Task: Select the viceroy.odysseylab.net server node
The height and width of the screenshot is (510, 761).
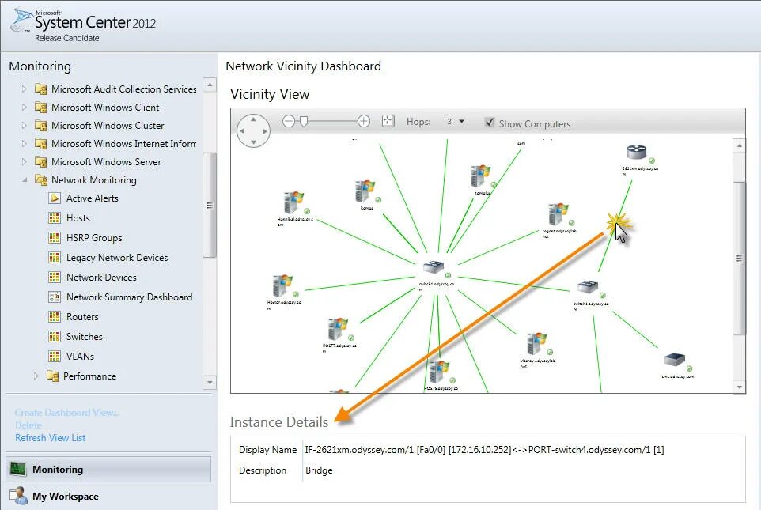Action: click(536, 344)
